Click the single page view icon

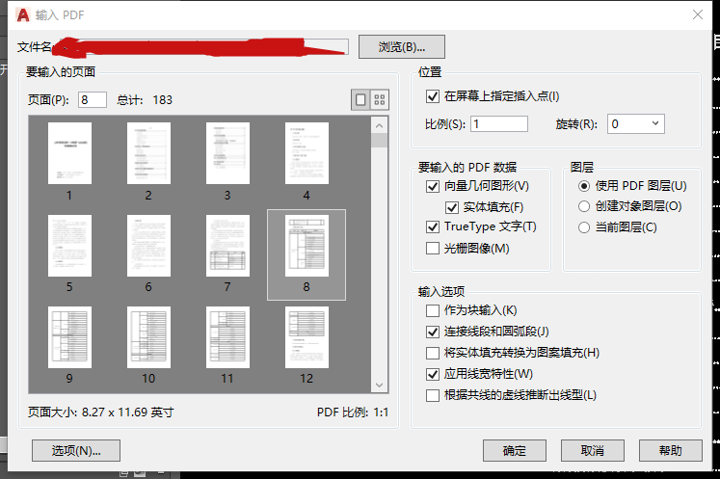pos(360,99)
